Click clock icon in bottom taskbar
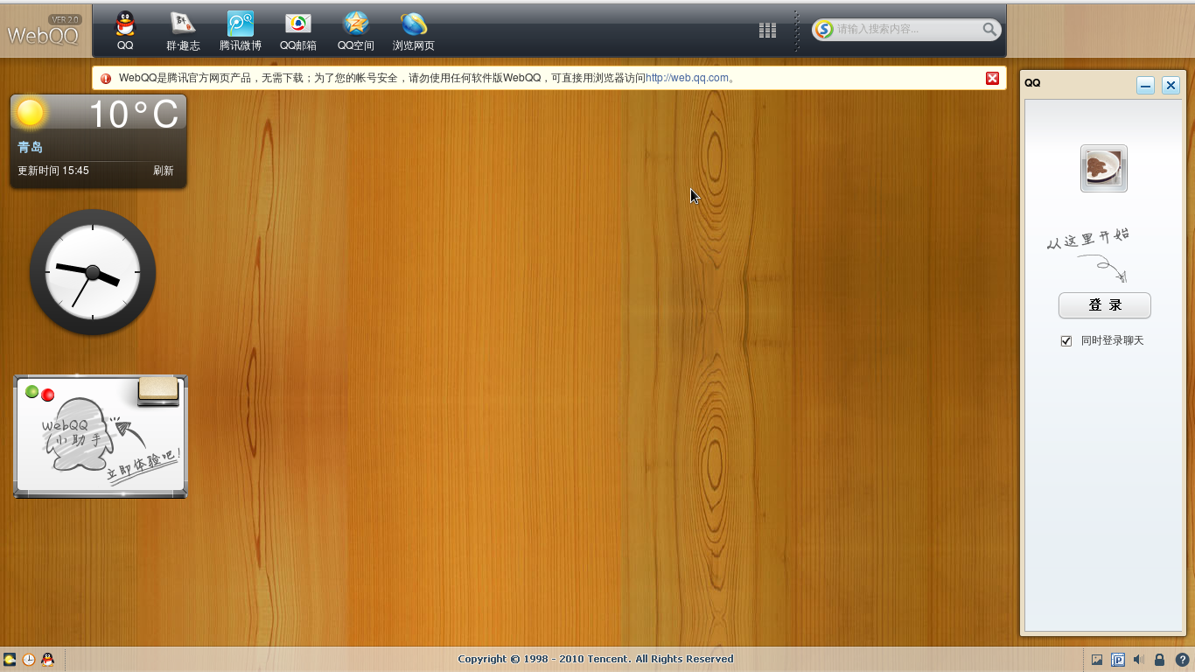 pyautogui.click(x=29, y=660)
